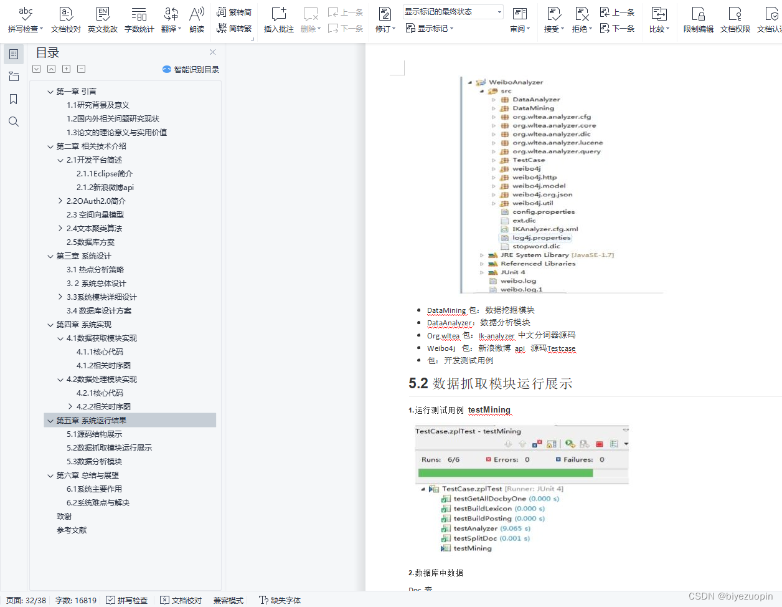Open document proofreading (文档校对)
Image resolution: width=782 pixels, height=607 pixels.
pos(66,20)
